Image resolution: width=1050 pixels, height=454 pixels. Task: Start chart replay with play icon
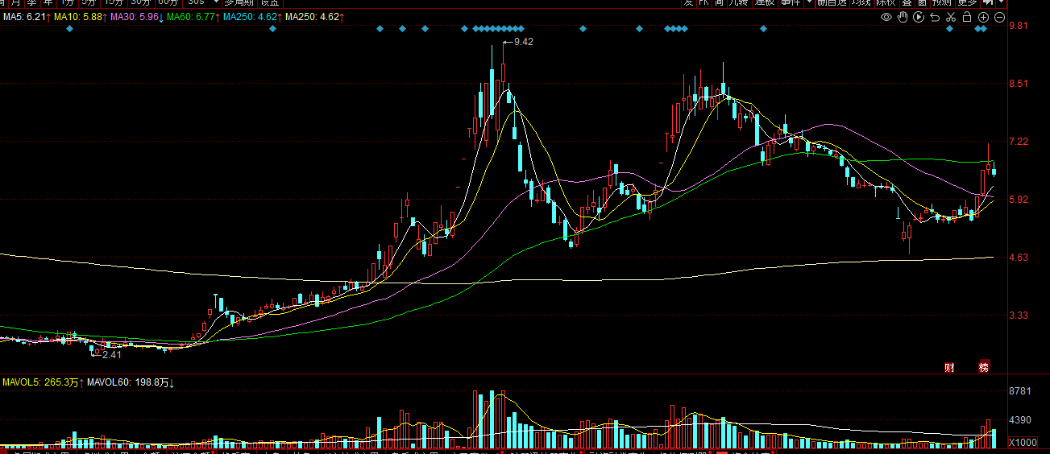(919, 17)
